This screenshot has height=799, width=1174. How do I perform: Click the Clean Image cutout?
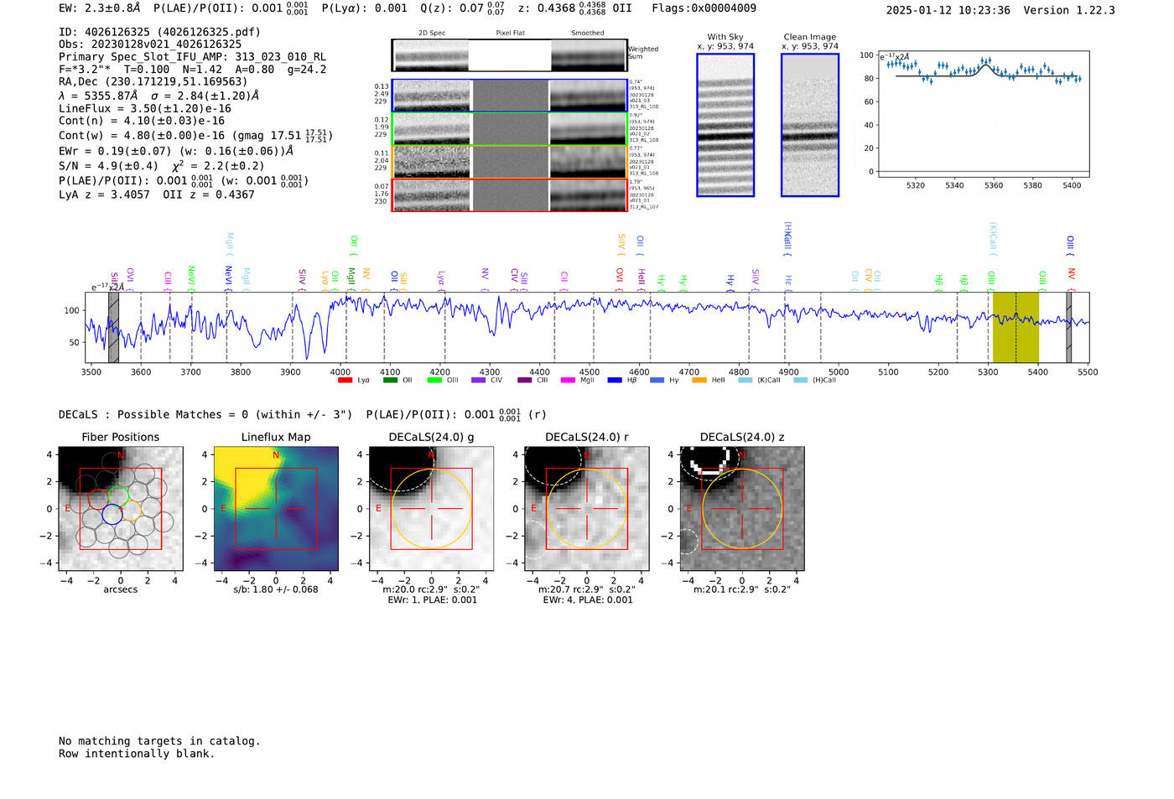point(810,125)
